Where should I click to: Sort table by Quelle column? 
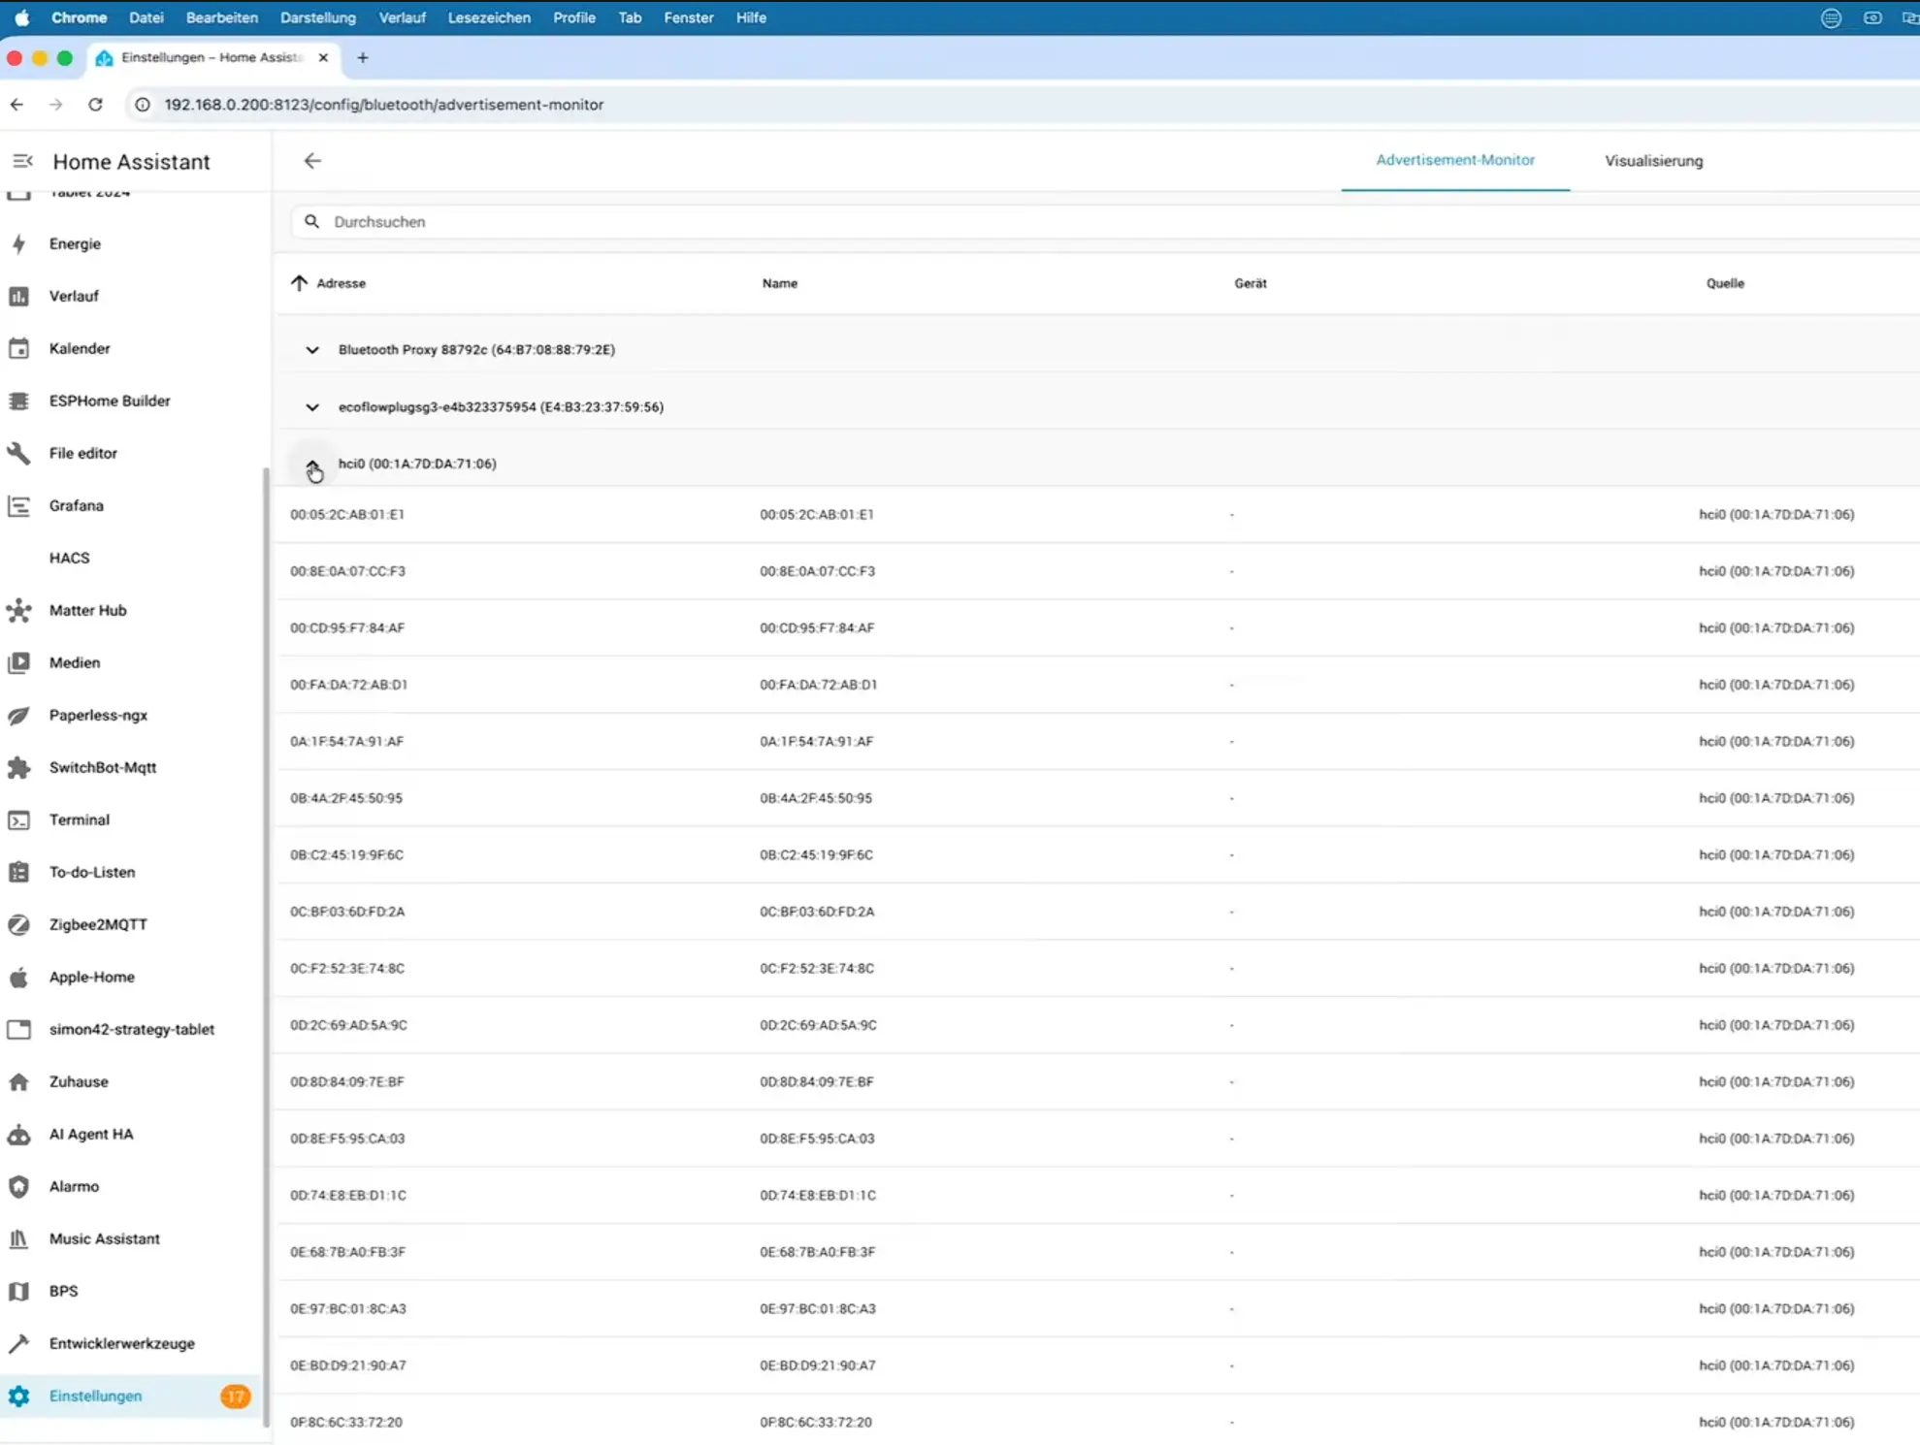(x=1725, y=283)
